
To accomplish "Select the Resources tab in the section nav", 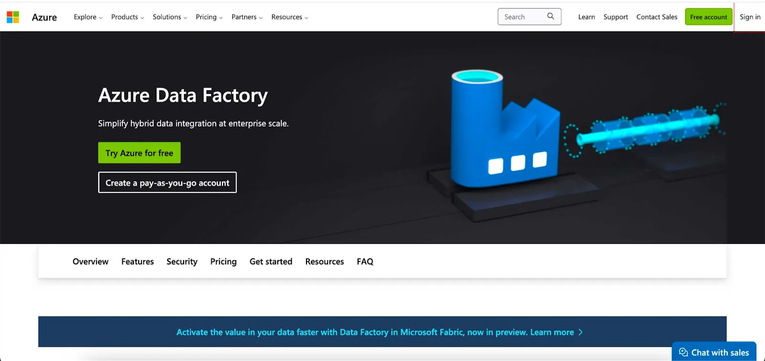I will click(x=325, y=262).
